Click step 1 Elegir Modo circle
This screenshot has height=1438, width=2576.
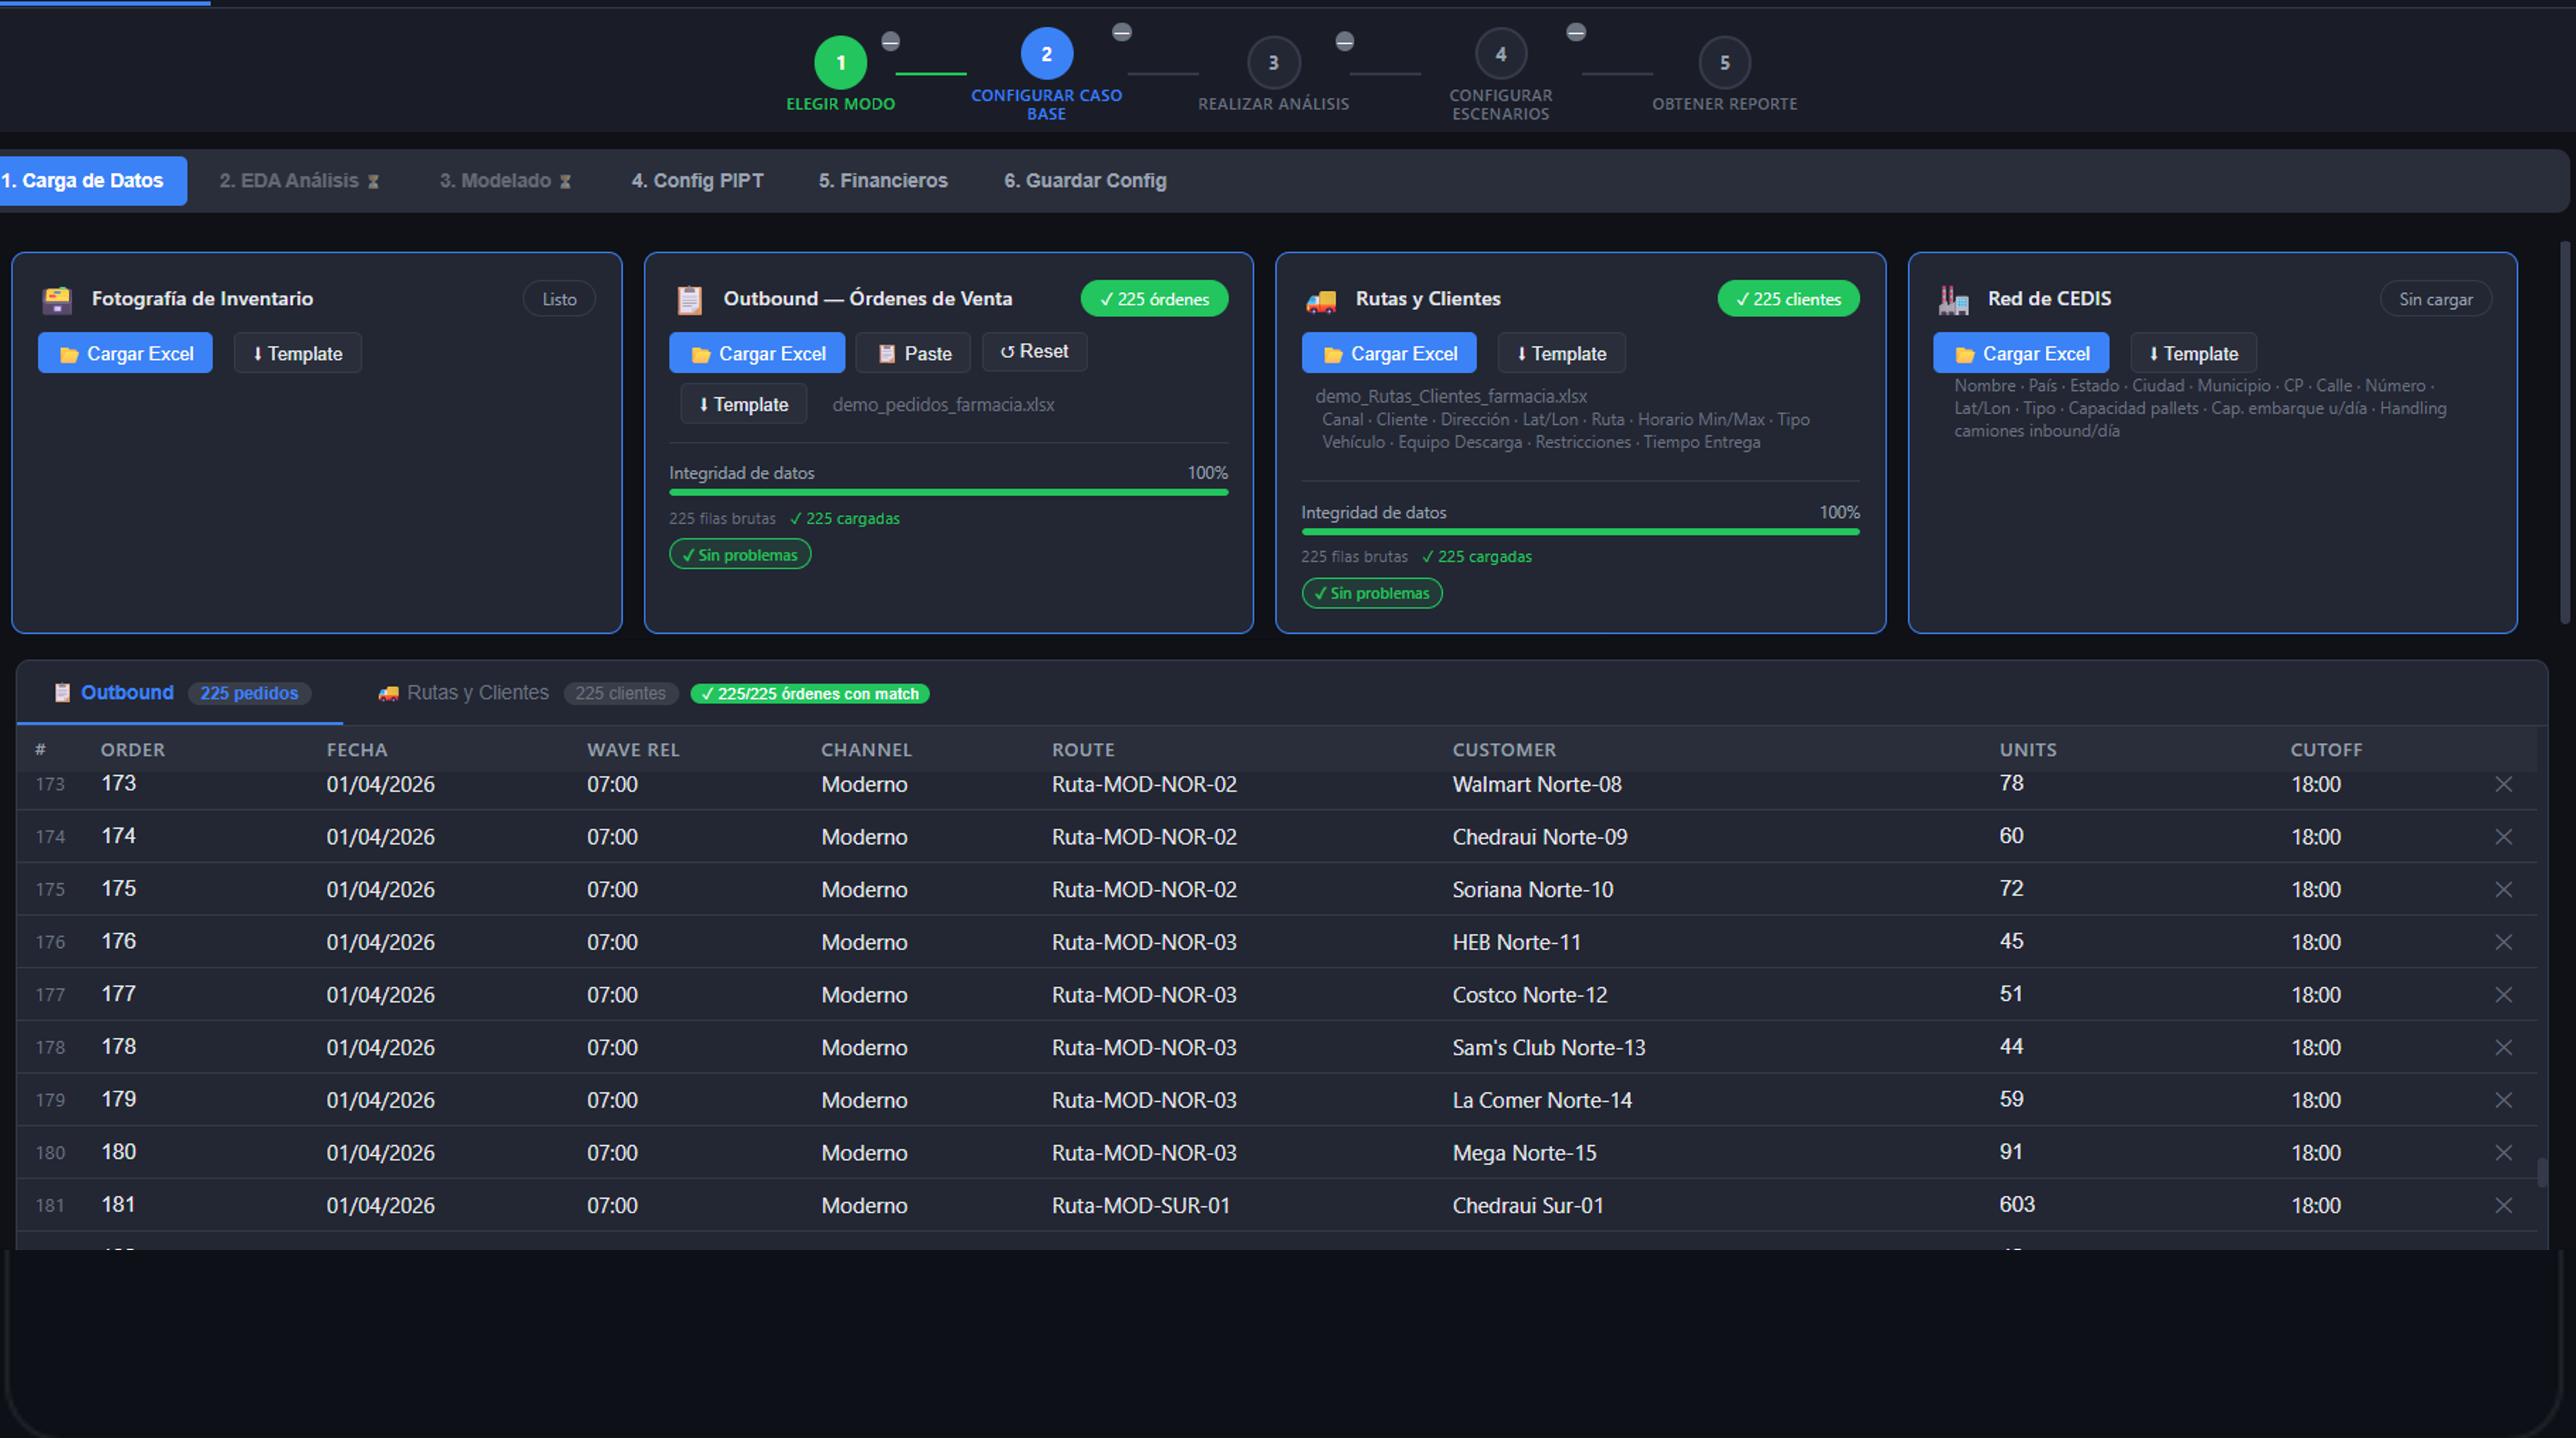(x=840, y=62)
